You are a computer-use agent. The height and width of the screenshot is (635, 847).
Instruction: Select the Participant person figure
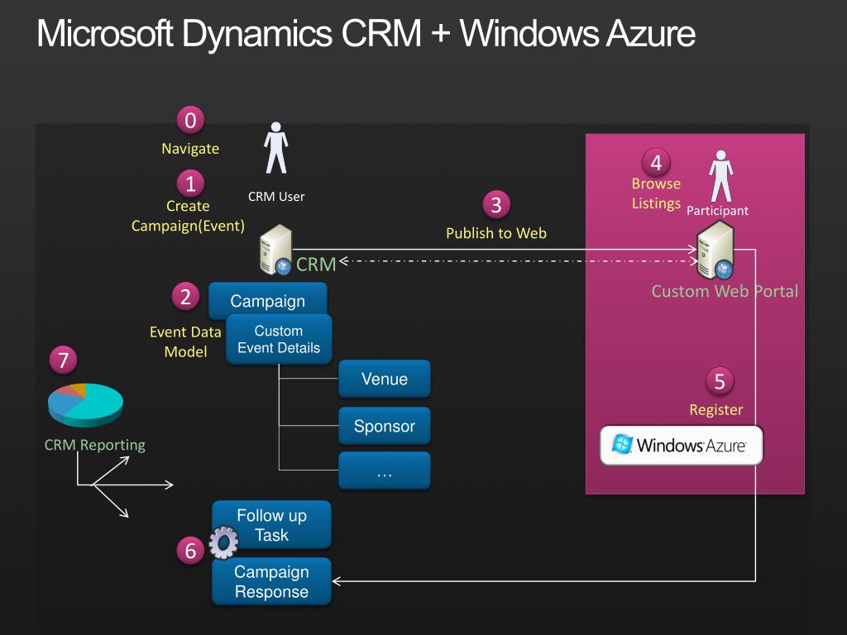(x=720, y=176)
